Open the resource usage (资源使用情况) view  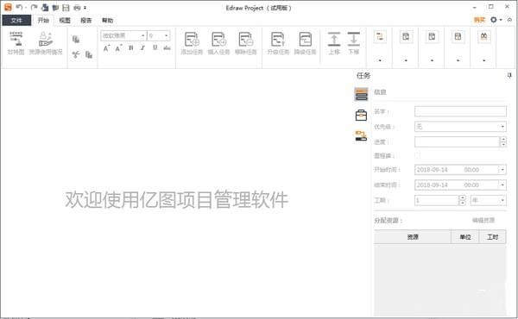click(46, 43)
